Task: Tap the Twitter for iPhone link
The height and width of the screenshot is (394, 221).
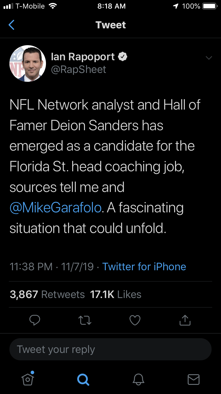Action: 144,267
